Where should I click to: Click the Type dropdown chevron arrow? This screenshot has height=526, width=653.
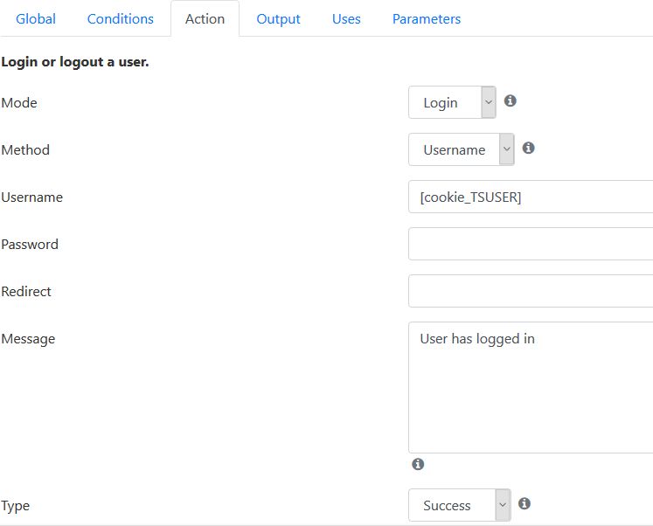click(x=503, y=505)
